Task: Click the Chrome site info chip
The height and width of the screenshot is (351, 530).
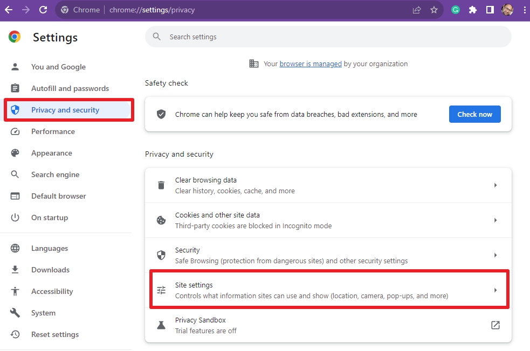Action: [x=80, y=10]
